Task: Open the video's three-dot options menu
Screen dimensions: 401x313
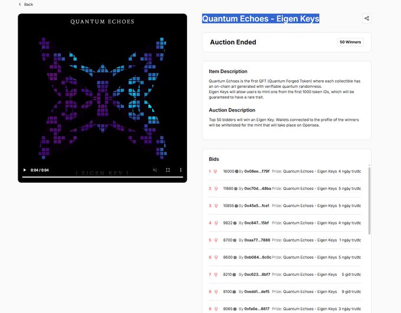Action: click(x=181, y=170)
